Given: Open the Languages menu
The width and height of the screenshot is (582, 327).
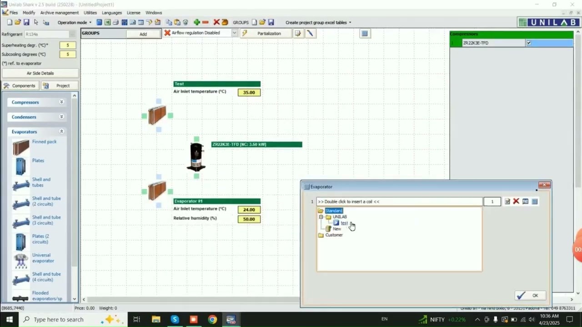Looking at the screenshot, I should pyautogui.click(x=111, y=13).
